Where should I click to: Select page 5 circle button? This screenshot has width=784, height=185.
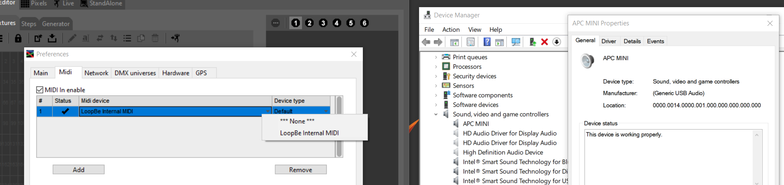[351, 23]
